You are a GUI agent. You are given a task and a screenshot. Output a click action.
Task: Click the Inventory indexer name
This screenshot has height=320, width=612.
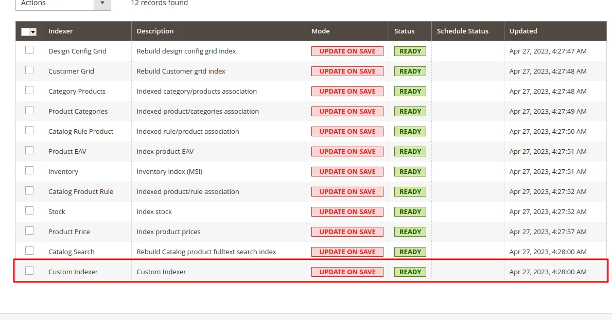point(63,172)
